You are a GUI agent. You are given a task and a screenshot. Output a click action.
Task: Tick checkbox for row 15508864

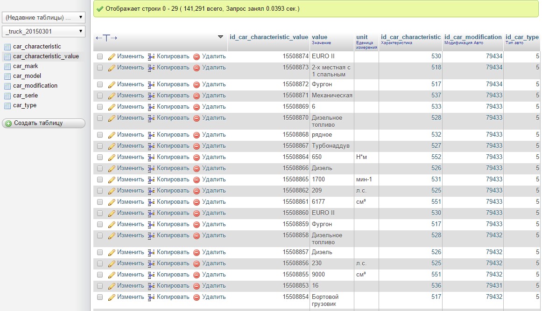click(100, 158)
